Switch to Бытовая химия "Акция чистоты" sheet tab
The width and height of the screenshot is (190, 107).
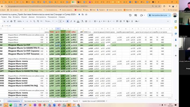(37, 101)
